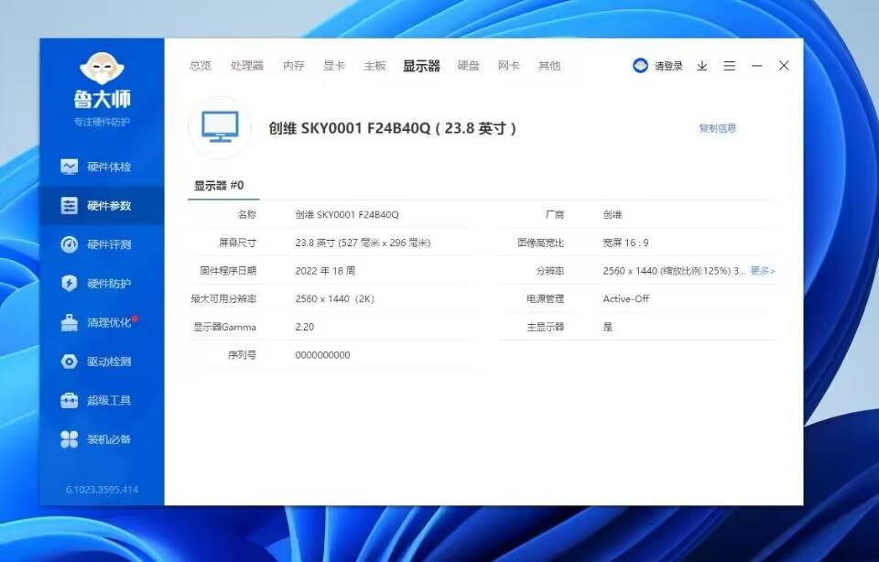Click screen size value 23.8 英寸 (527 毫米 x 296 毫米)
Viewport: 879px width, 562px height.
[363, 243]
